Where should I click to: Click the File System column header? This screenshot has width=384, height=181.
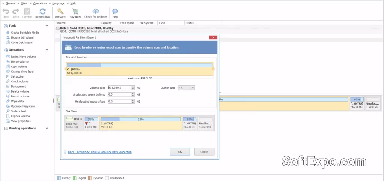pos(148,23)
